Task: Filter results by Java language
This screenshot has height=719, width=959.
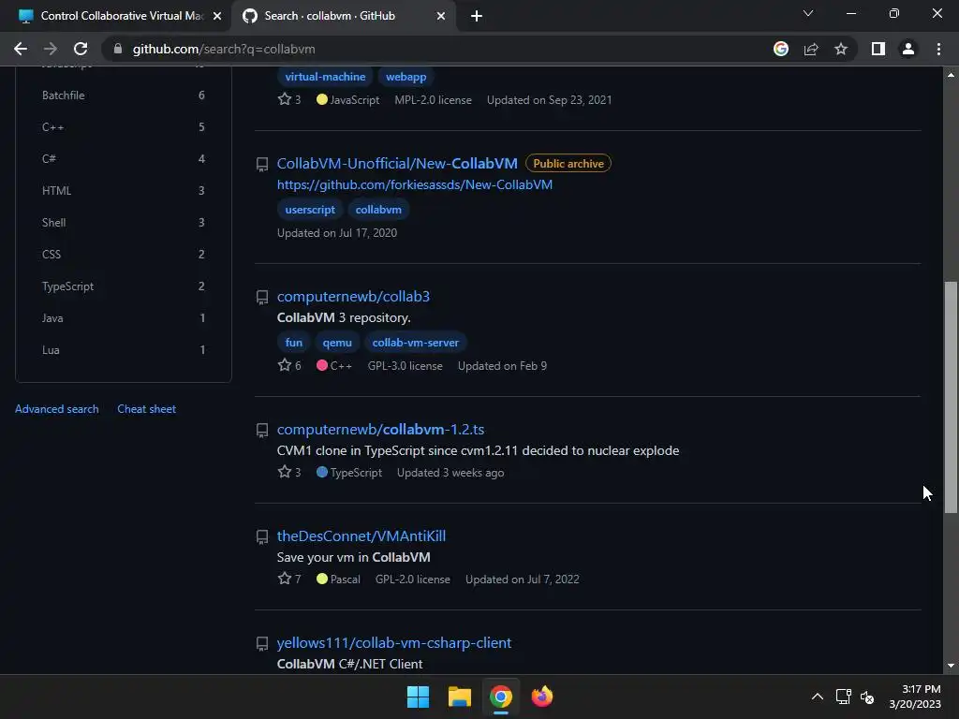Action: point(123,318)
